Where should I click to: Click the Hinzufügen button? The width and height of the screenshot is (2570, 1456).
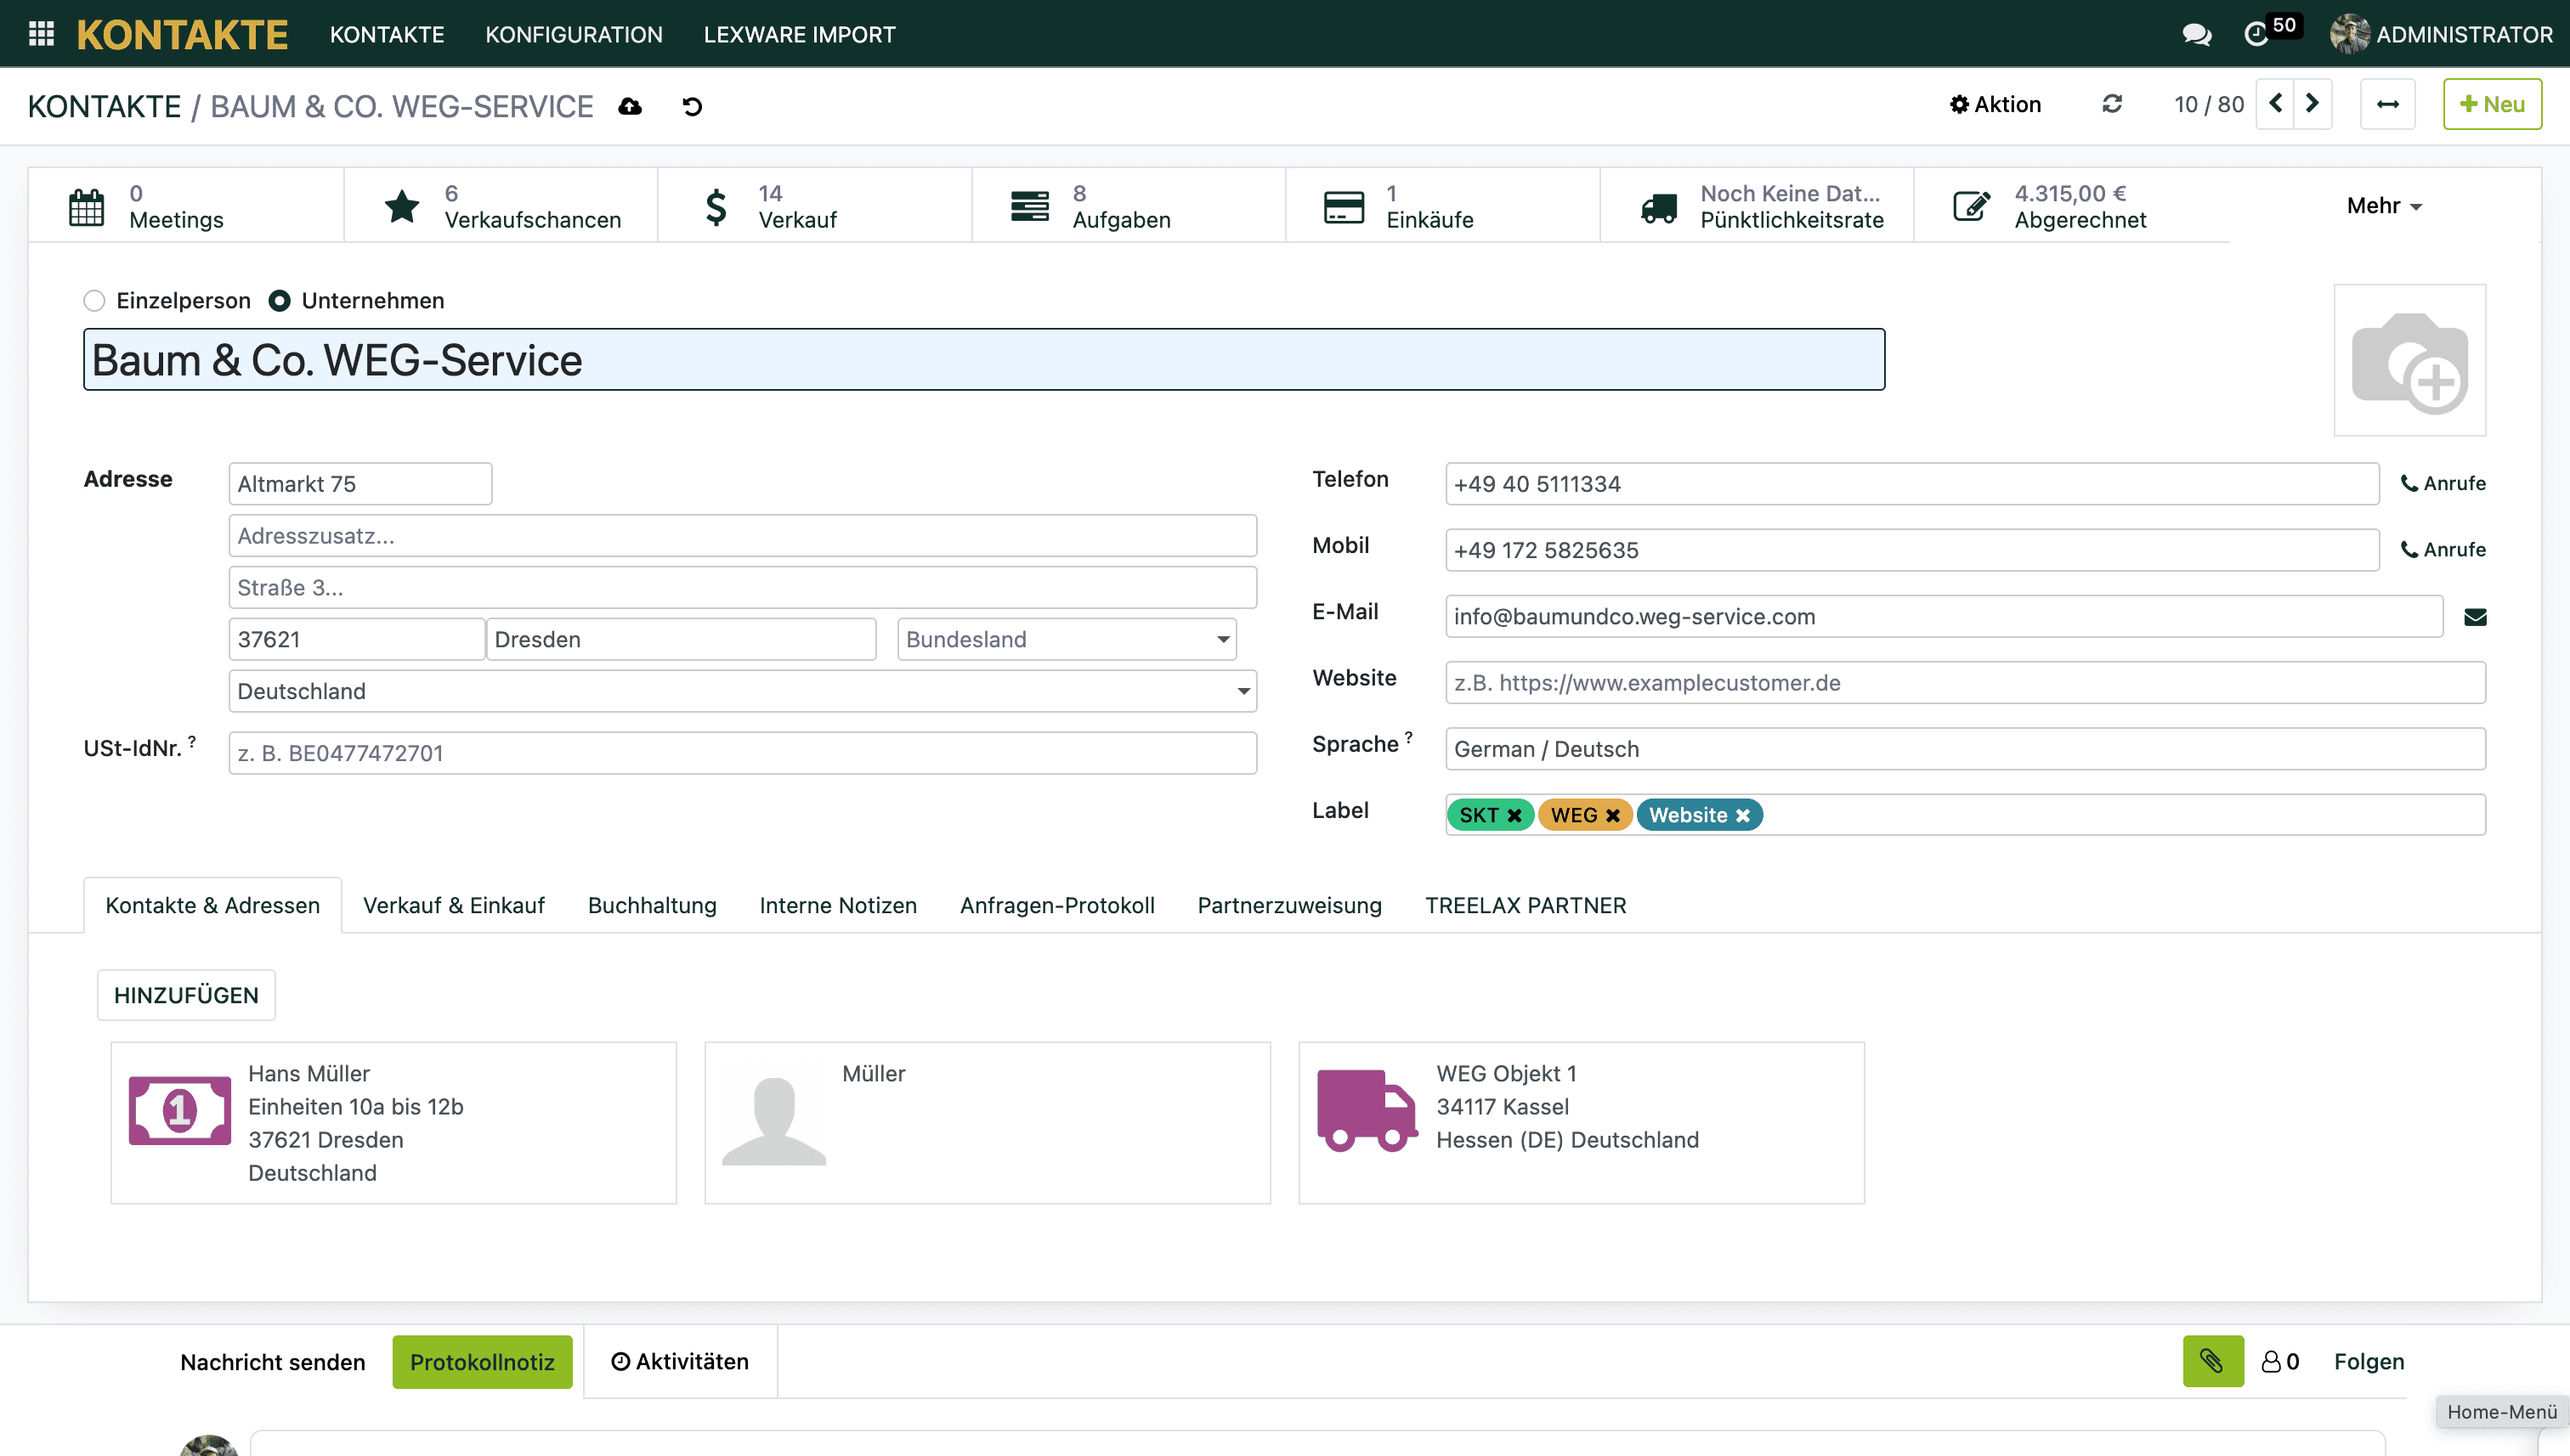click(186, 995)
